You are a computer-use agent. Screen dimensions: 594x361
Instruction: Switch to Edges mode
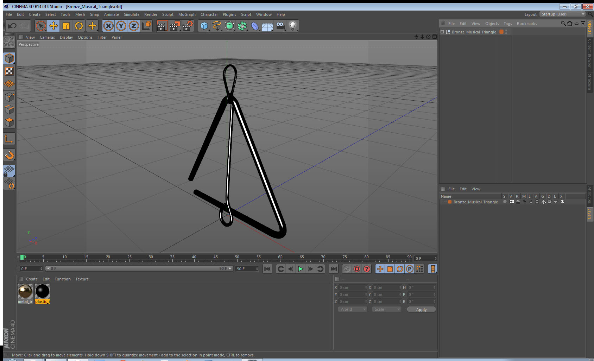(9, 110)
